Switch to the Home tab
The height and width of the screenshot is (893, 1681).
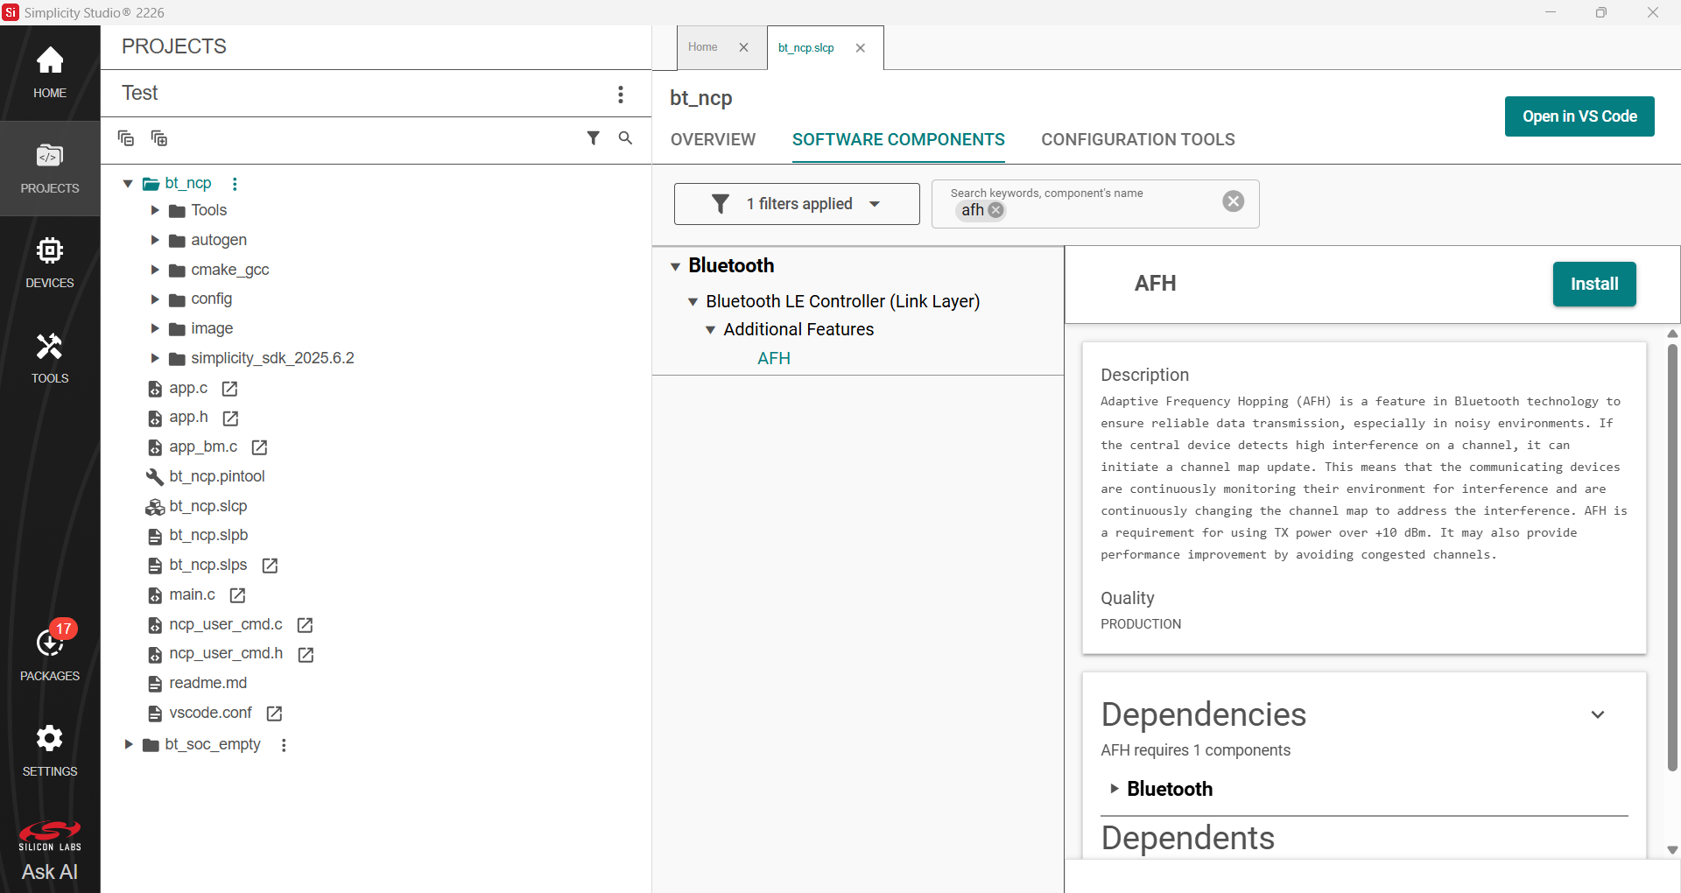(703, 47)
